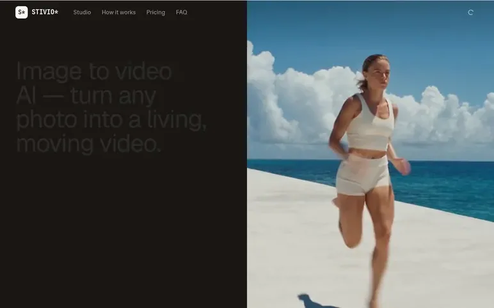Jump to the FAQ section

click(182, 12)
